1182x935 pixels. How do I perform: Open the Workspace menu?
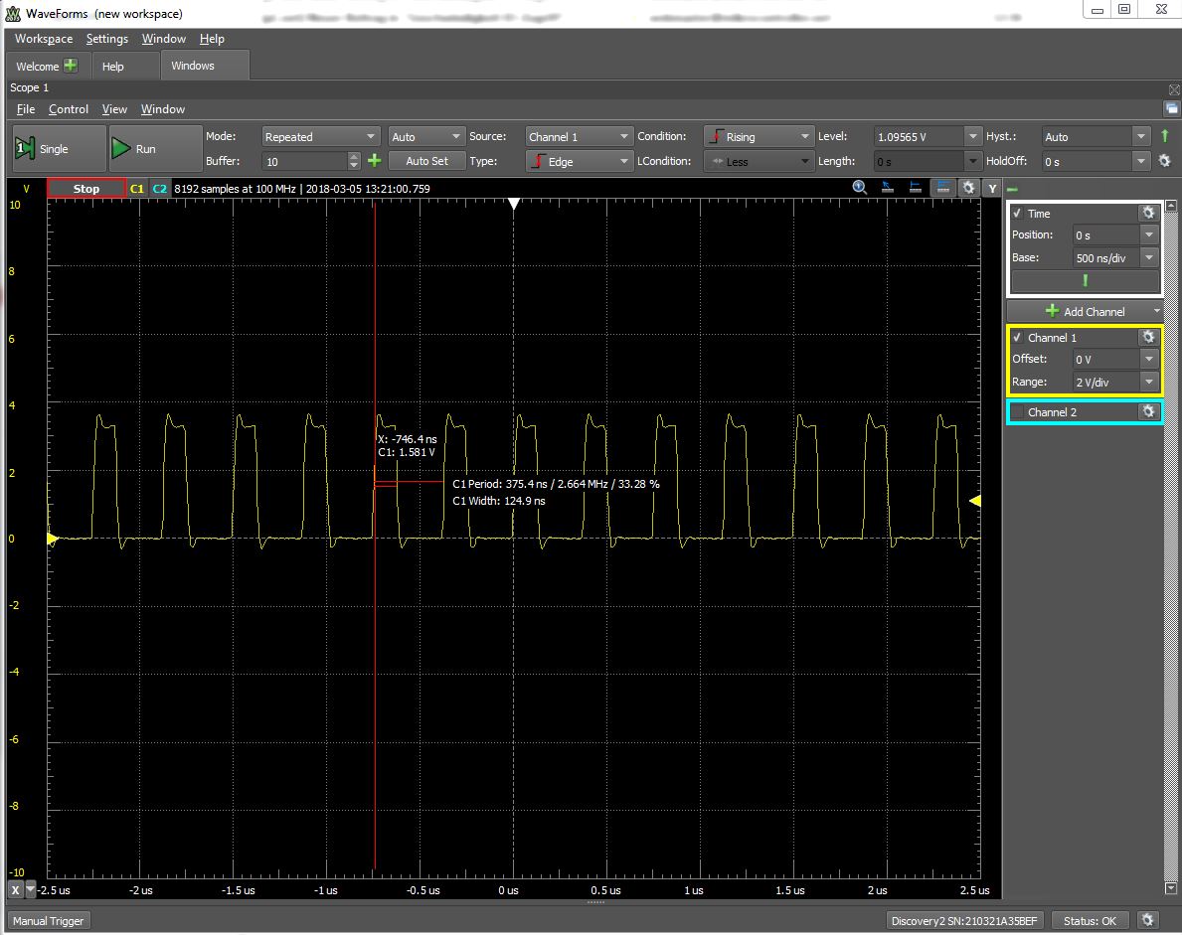44,39
